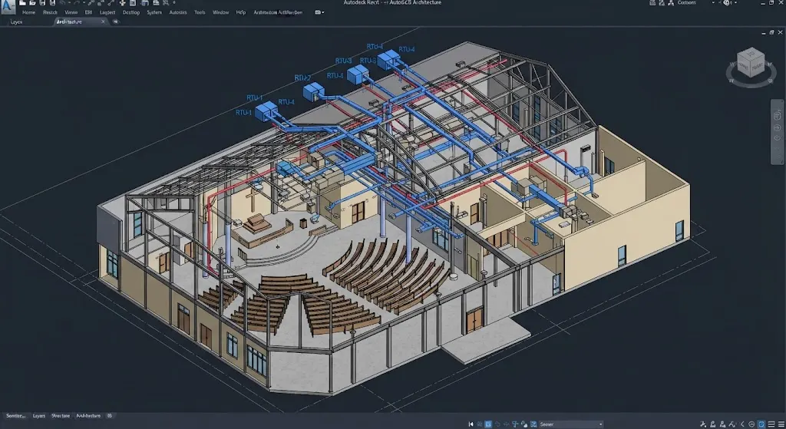Click the globe/sign-in icon in title bar
The width and height of the screenshot is (786, 429).
(x=727, y=2)
